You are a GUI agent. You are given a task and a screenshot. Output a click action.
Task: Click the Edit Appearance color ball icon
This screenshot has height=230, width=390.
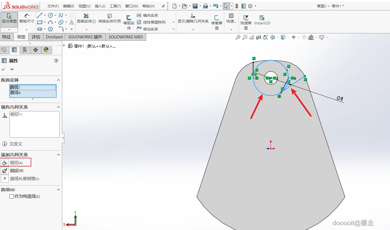tap(311, 37)
